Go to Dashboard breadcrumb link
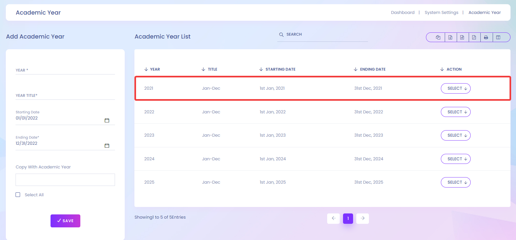Image resolution: width=516 pixels, height=240 pixels. (x=403, y=13)
